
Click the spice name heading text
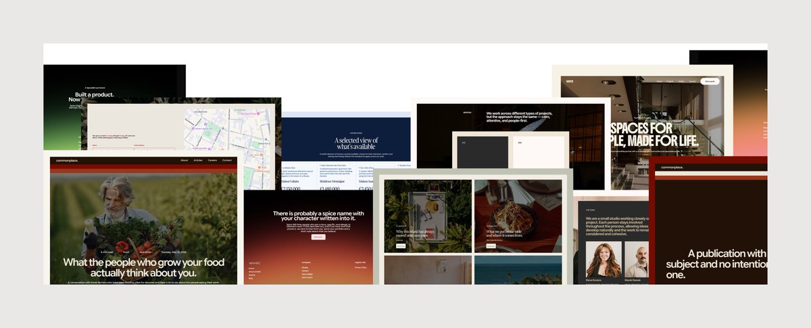[x=318, y=216]
